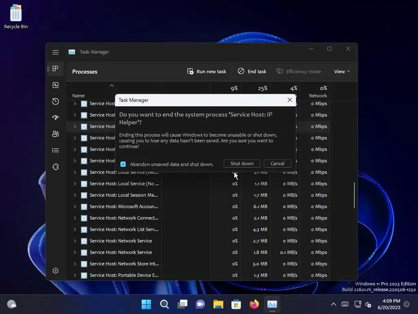Toggle Abandon unsaved data and shut down checkbox

click(x=123, y=164)
